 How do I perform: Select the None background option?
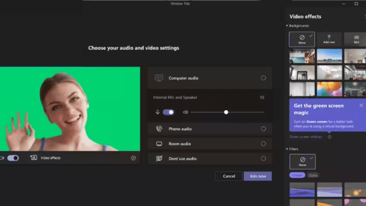[302, 39]
